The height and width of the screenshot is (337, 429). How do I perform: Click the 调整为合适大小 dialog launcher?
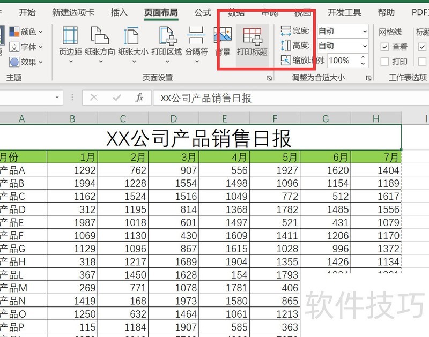coord(368,79)
